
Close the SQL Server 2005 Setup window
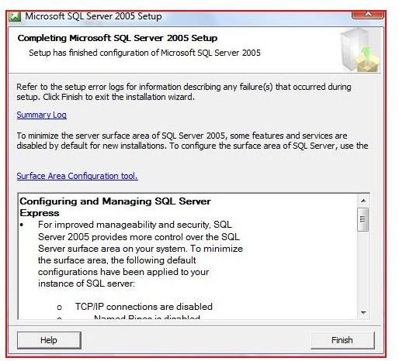click(x=368, y=15)
